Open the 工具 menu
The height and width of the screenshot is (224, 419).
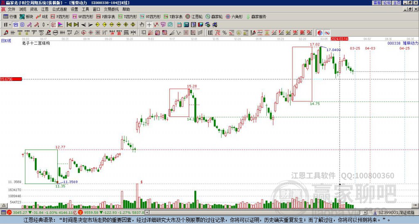click(x=86, y=9)
